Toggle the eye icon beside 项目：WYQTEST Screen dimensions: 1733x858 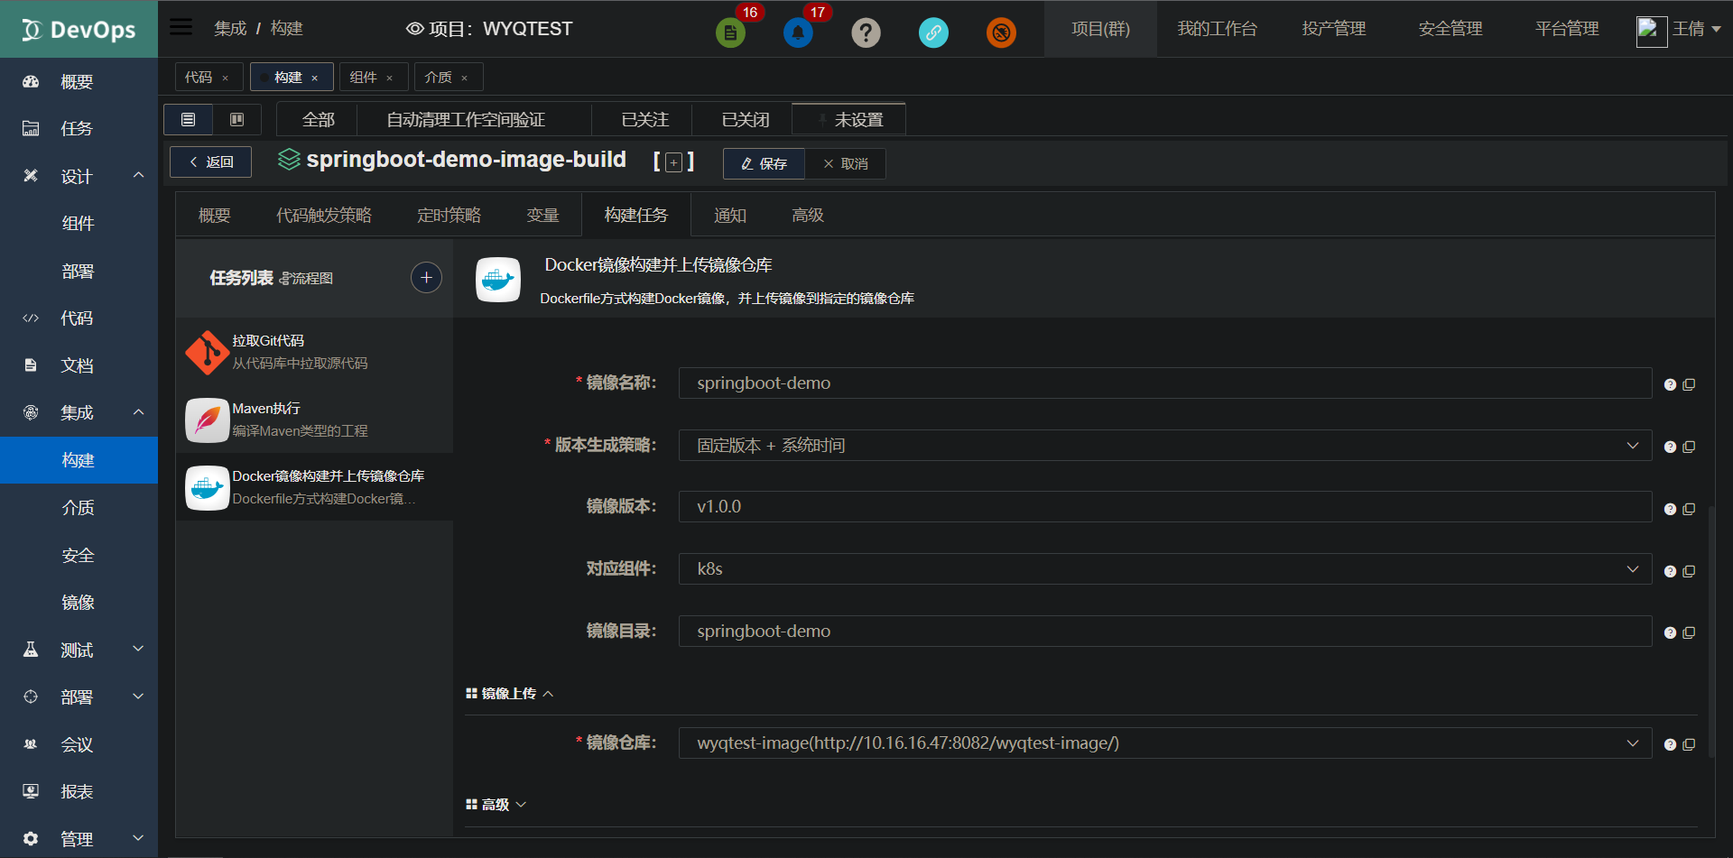pos(413,28)
